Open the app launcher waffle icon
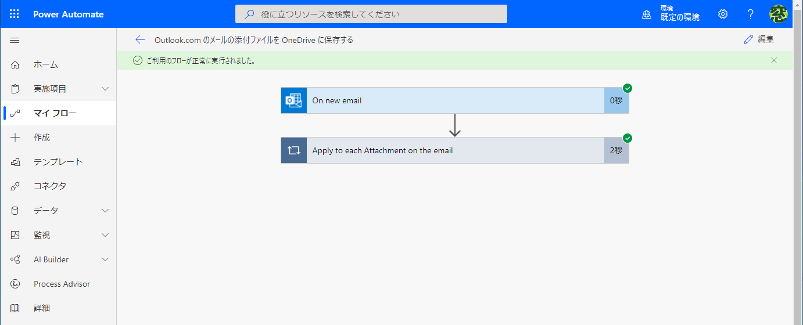The width and height of the screenshot is (803, 325). [15, 14]
